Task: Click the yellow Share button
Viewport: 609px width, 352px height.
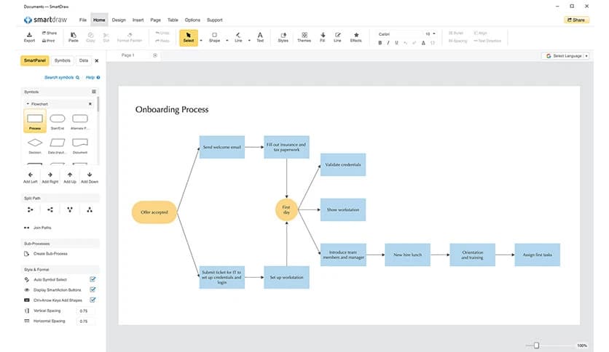Action: (x=576, y=20)
